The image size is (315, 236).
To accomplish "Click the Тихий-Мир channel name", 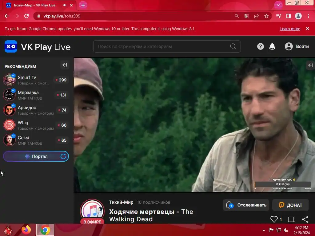I will pyautogui.click(x=121, y=202).
